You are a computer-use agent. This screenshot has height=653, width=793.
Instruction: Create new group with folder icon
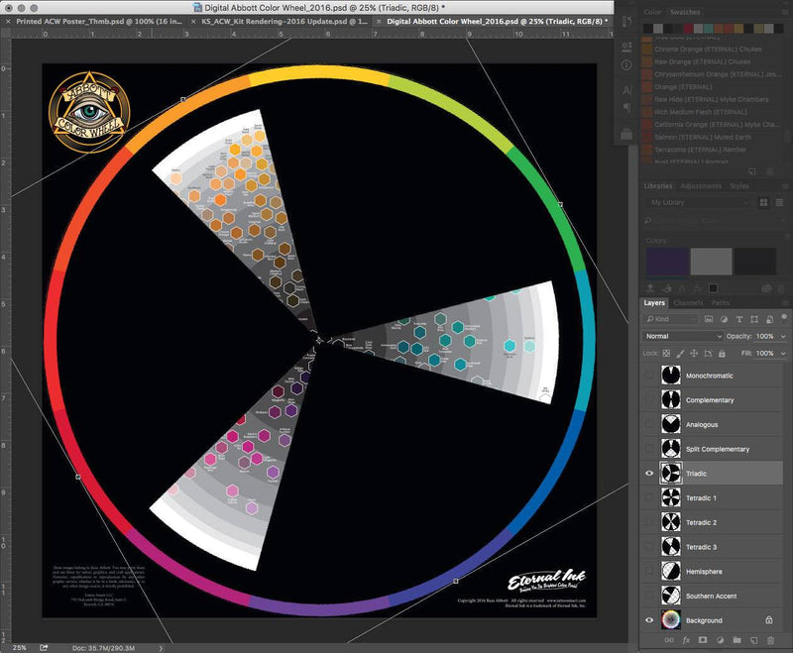pyautogui.click(x=736, y=641)
